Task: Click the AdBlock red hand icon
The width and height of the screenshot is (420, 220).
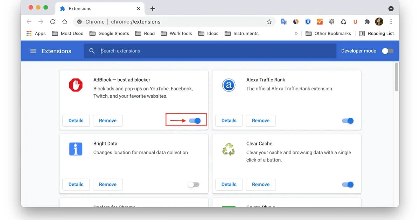Action: tap(75, 85)
